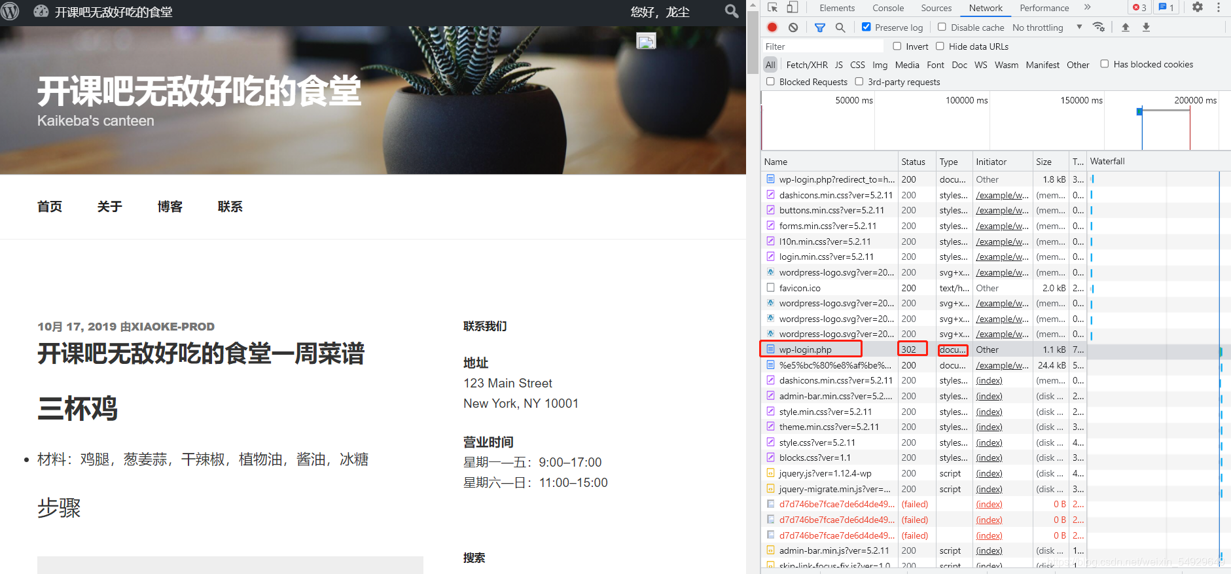Filter requests by Img

click(880, 64)
